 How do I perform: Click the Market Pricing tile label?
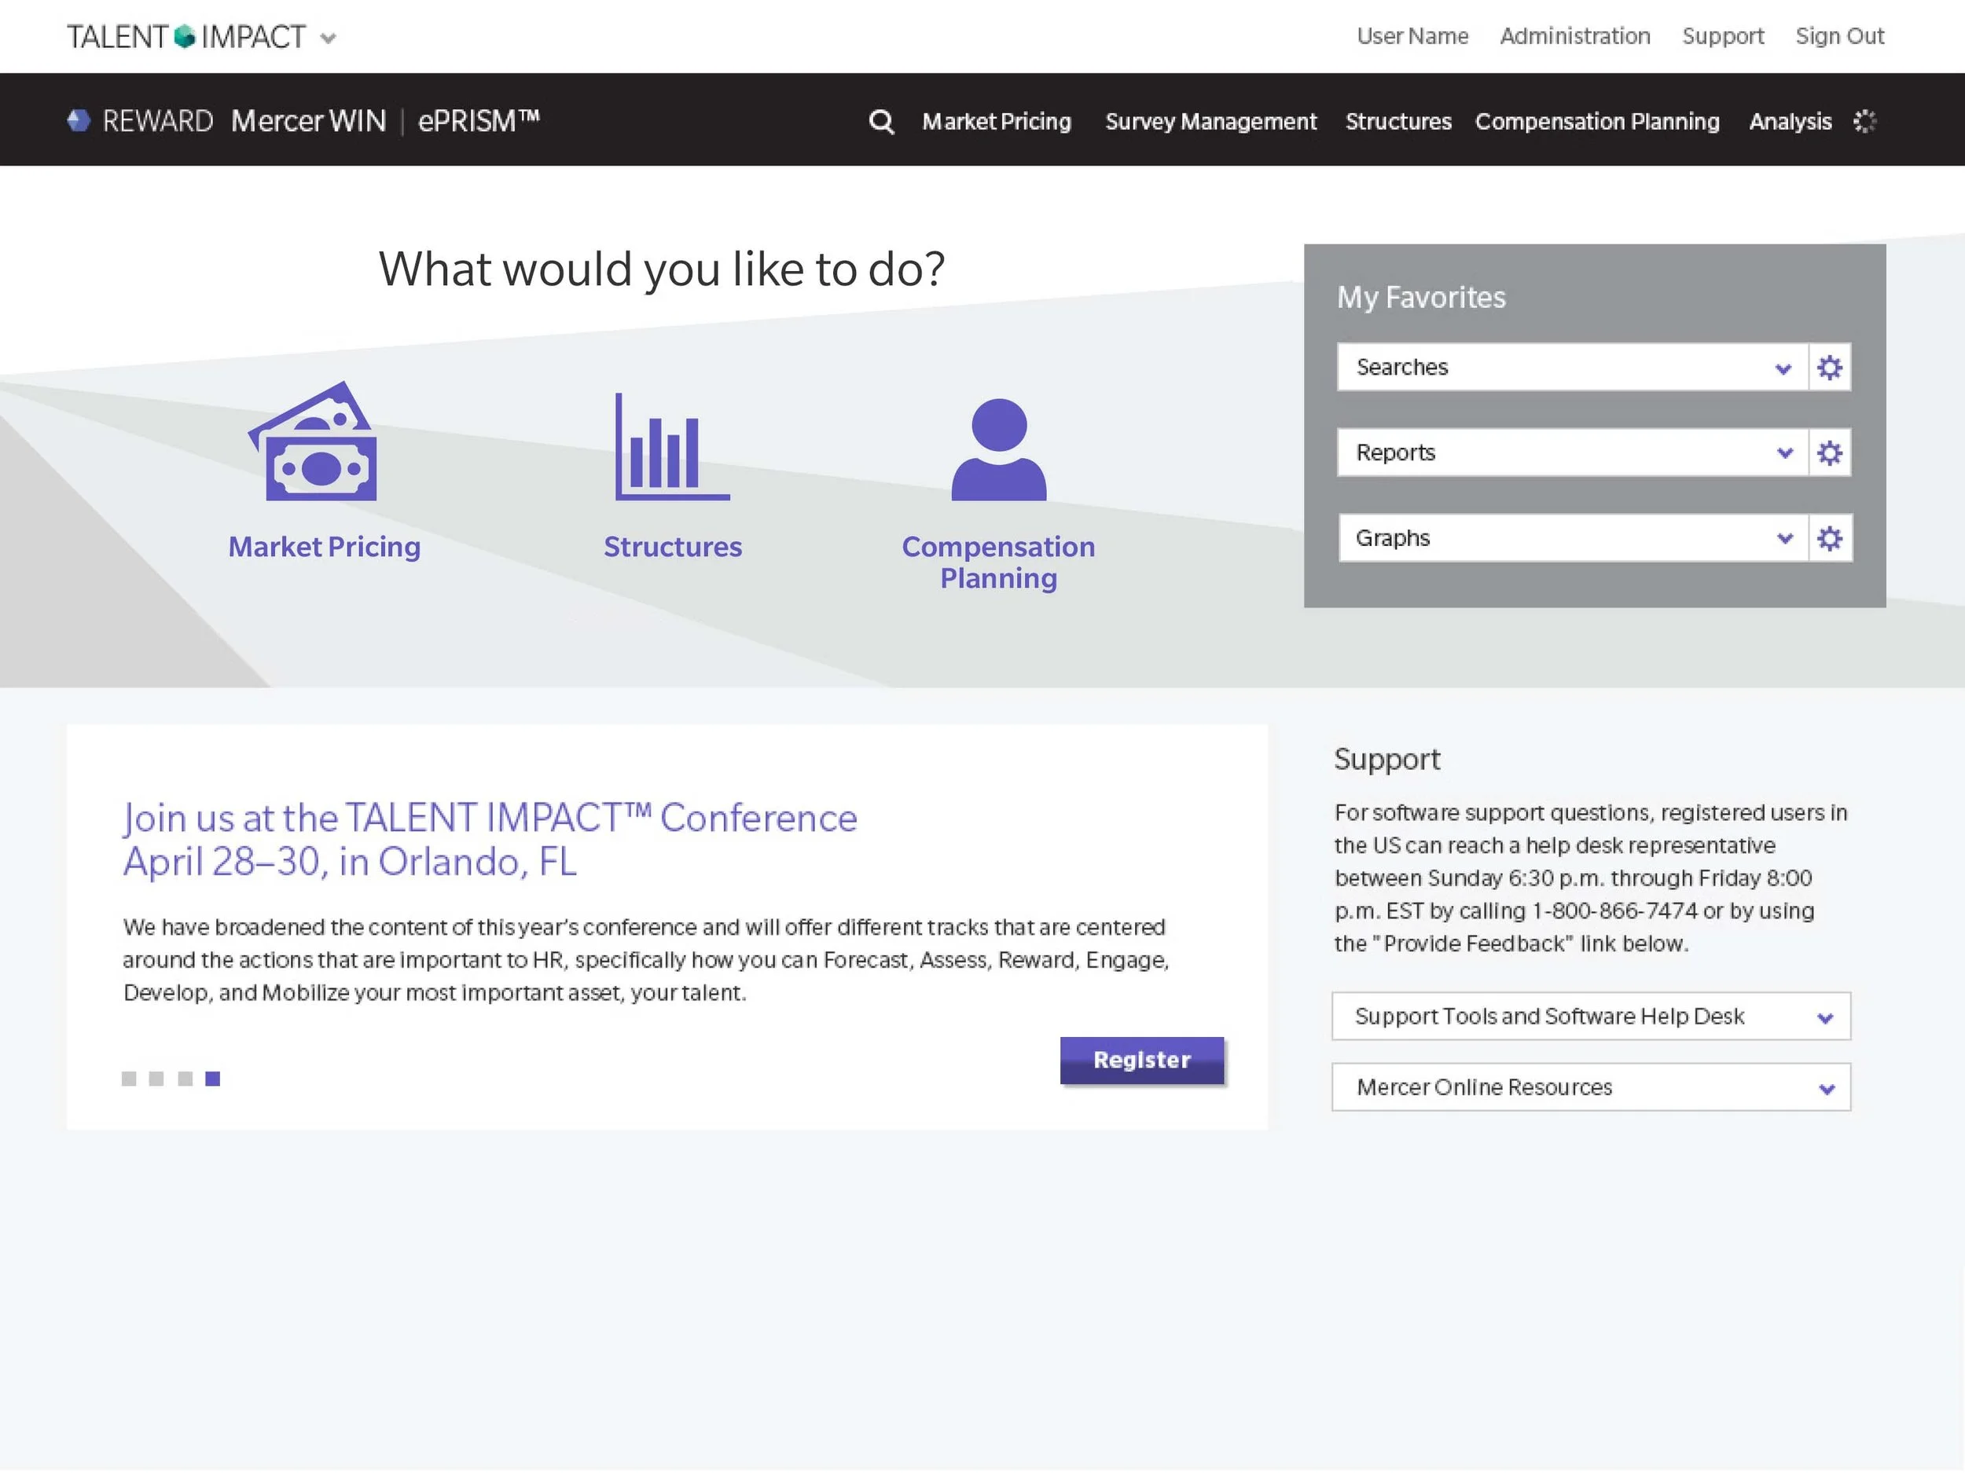pos(325,547)
